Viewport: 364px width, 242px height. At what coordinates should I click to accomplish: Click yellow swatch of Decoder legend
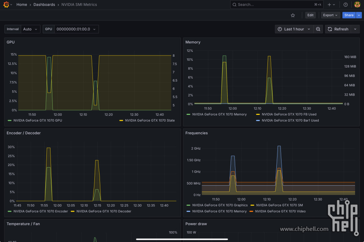point(73,211)
